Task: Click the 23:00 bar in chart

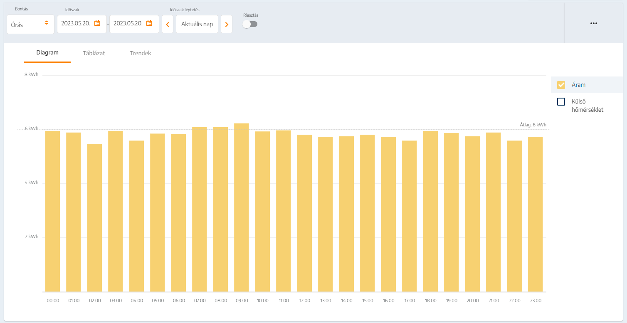Action: [x=536, y=214]
